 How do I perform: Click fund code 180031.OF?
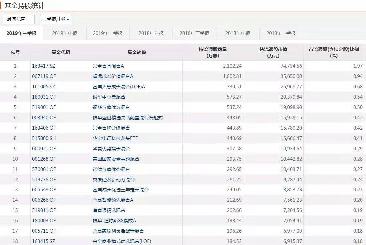[x=44, y=97]
